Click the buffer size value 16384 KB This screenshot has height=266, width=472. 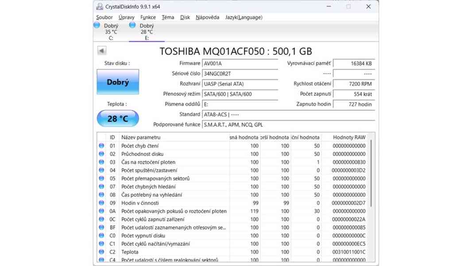(x=354, y=63)
